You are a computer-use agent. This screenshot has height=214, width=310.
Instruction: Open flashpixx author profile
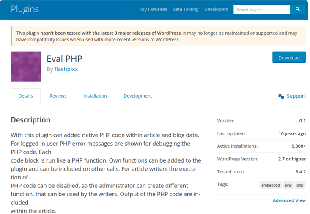point(66,69)
